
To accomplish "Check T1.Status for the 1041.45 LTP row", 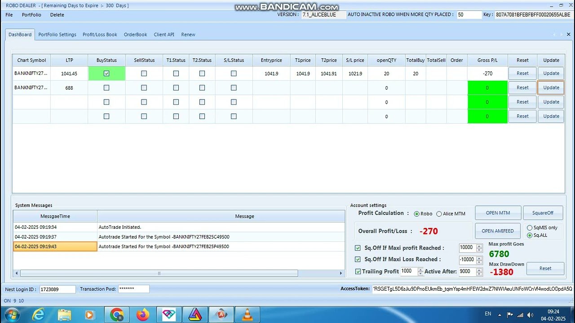I will (176, 74).
